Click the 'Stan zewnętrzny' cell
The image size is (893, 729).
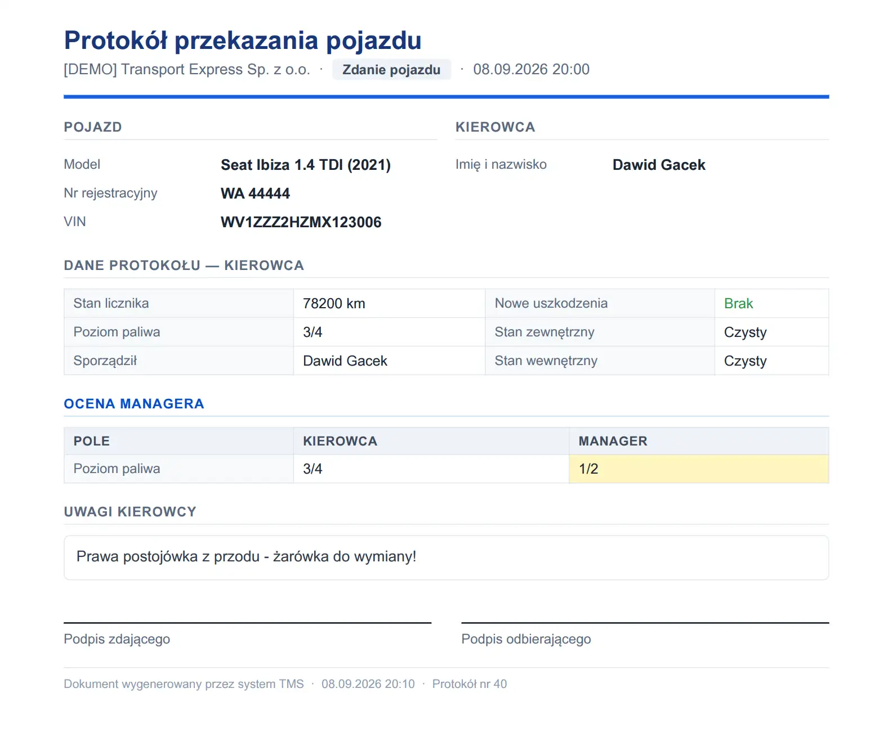tap(600, 332)
